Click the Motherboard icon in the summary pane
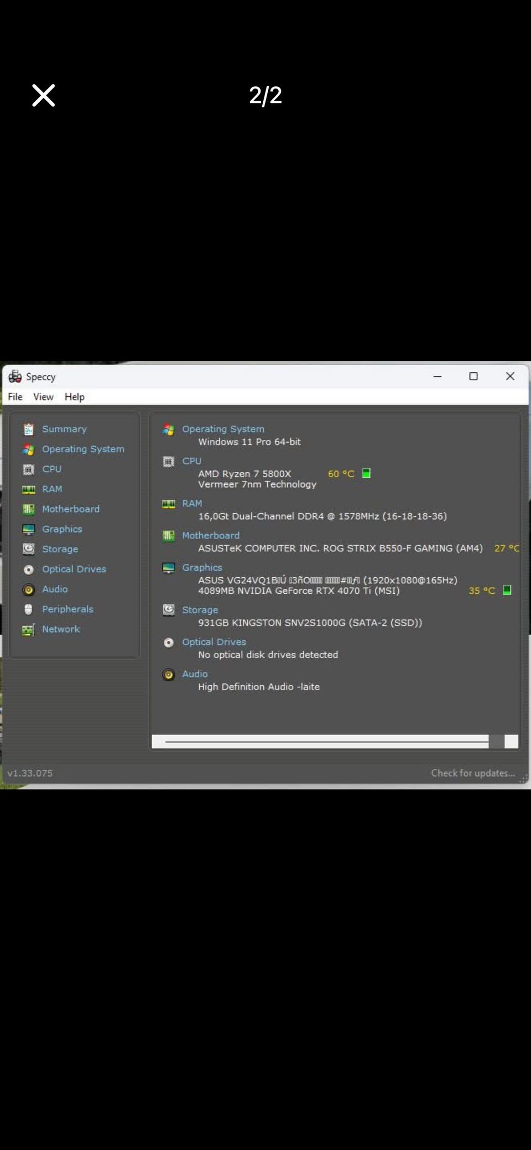 (x=169, y=536)
